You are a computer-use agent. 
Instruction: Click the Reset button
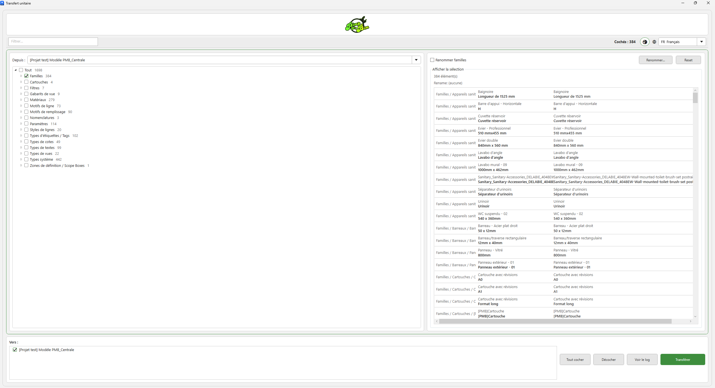coord(688,60)
